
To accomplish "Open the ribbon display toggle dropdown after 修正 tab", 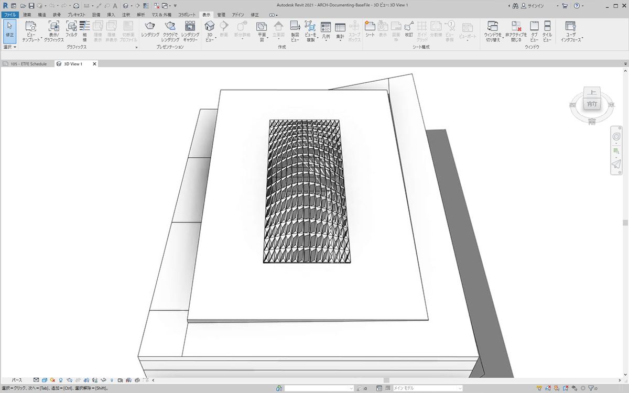I will [273, 15].
